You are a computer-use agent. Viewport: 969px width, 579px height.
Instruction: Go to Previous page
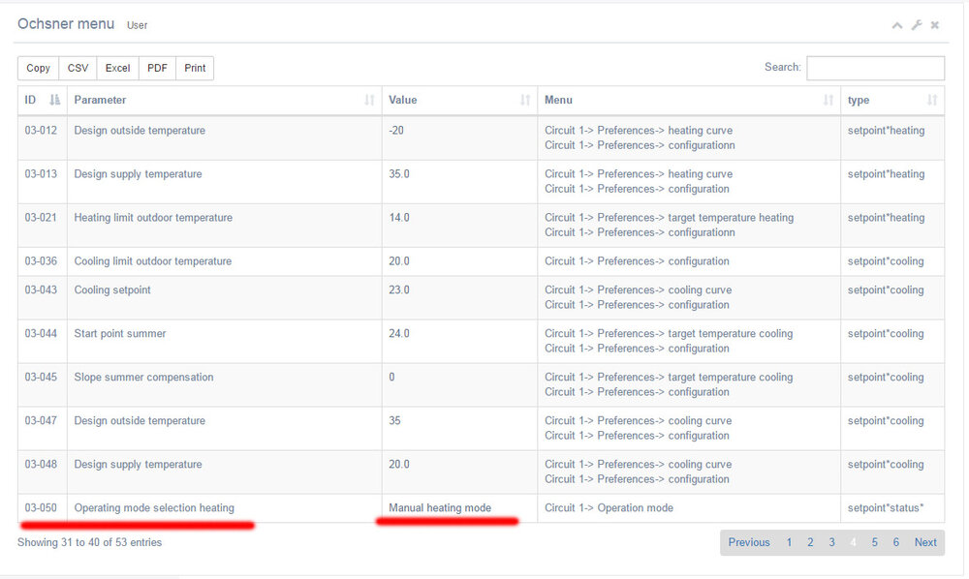749,542
